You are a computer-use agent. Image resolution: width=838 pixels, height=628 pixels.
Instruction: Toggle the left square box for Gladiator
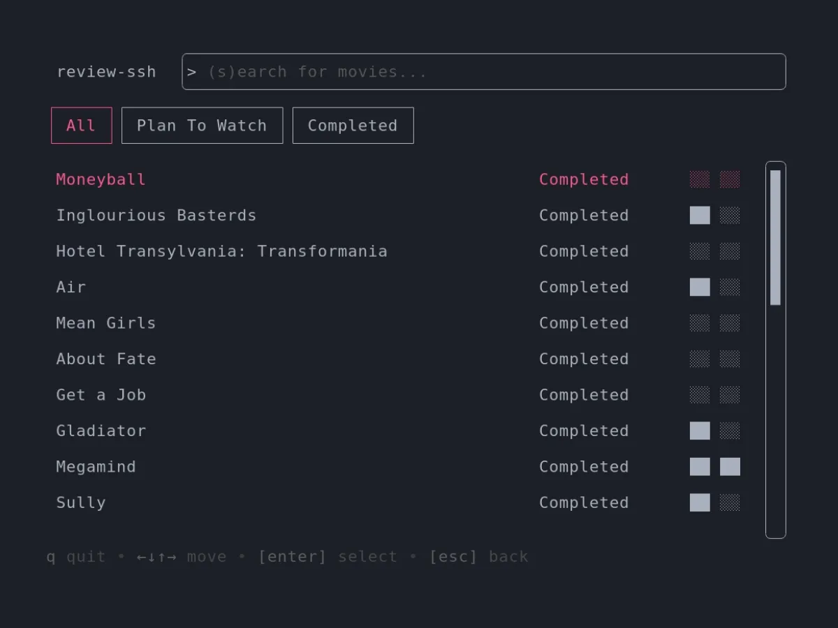700,431
